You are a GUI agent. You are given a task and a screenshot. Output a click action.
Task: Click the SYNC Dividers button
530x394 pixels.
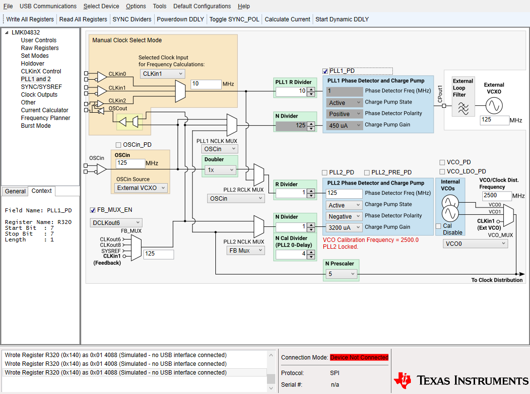(x=132, y=19)
